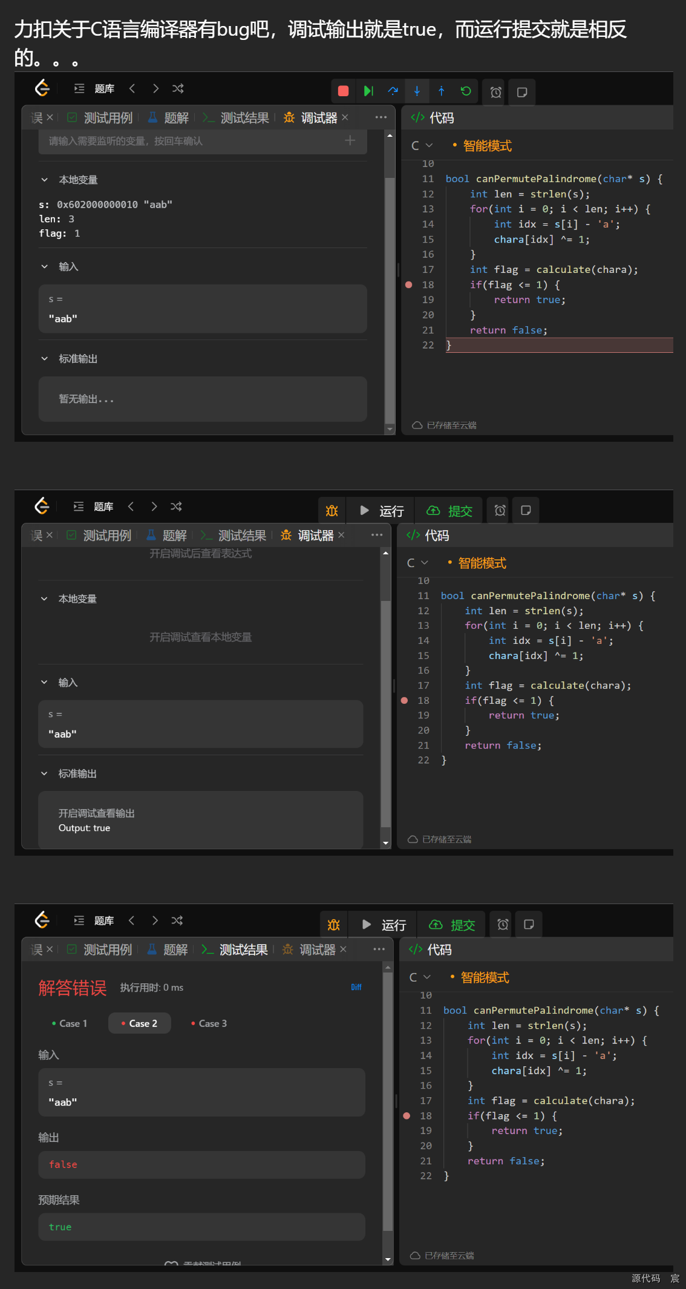Open the notes icon in top panel
The width and height of the screenshot is (686, 1289).
[522, 92]
